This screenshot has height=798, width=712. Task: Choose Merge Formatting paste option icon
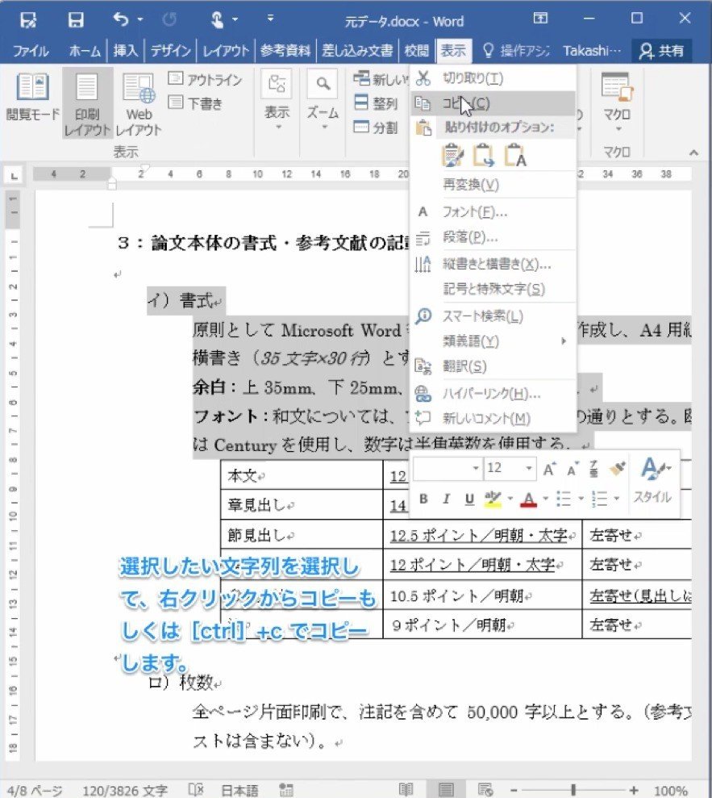483,156
